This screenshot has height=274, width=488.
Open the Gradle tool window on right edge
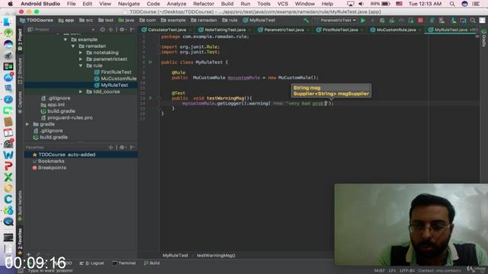pyautogui.click(x=484, y=38)
